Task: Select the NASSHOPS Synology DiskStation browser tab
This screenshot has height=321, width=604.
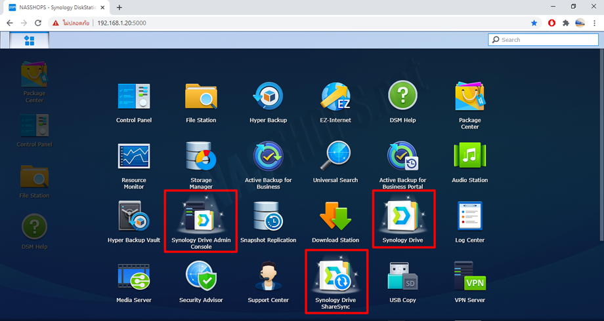Action: pos(57,7)
